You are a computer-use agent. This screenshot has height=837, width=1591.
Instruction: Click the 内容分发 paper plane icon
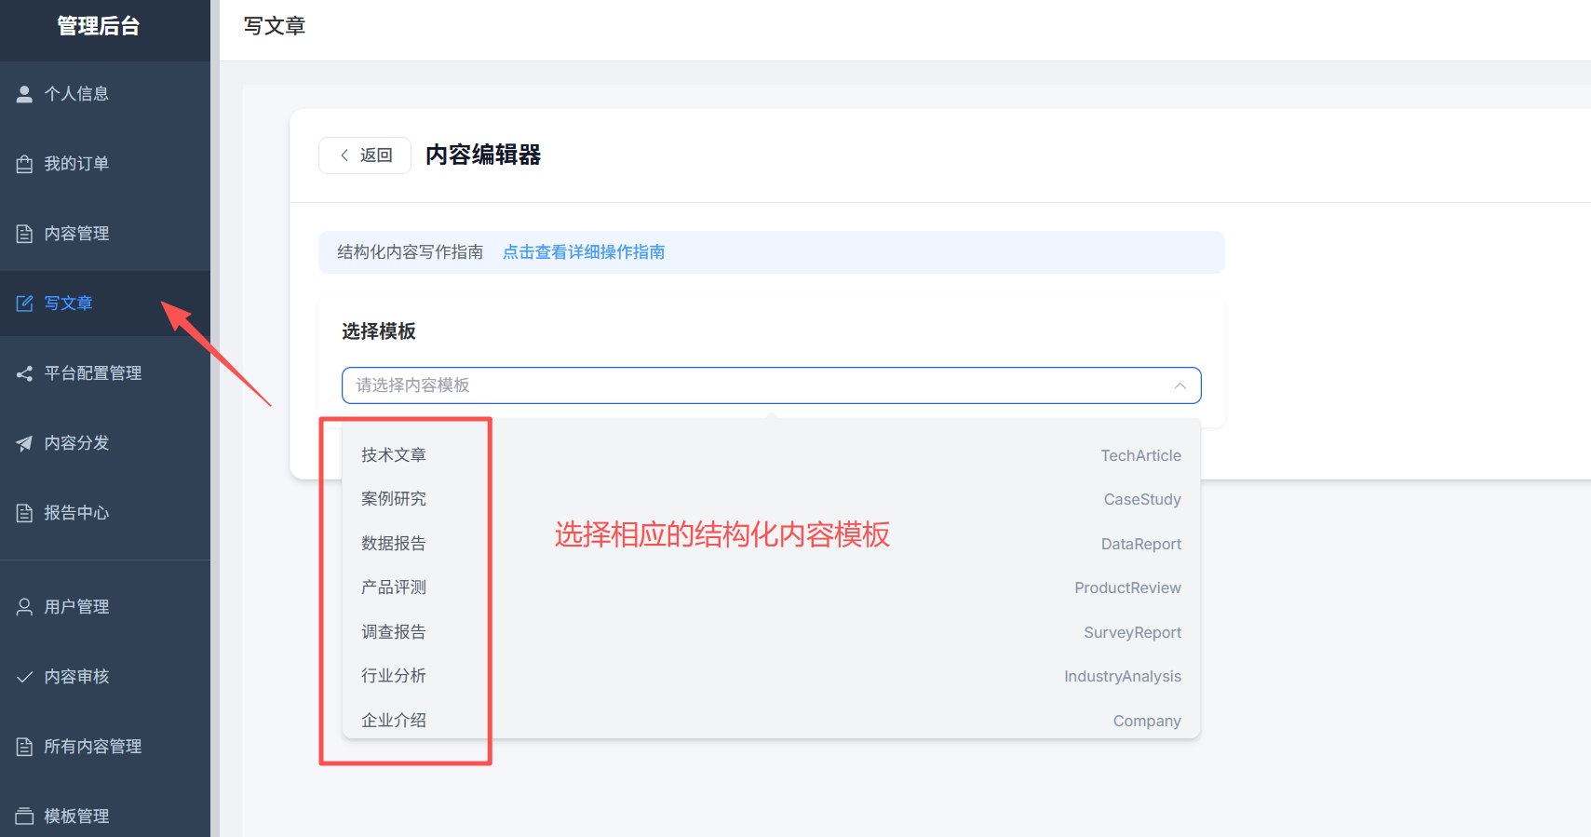click(24, 443)
